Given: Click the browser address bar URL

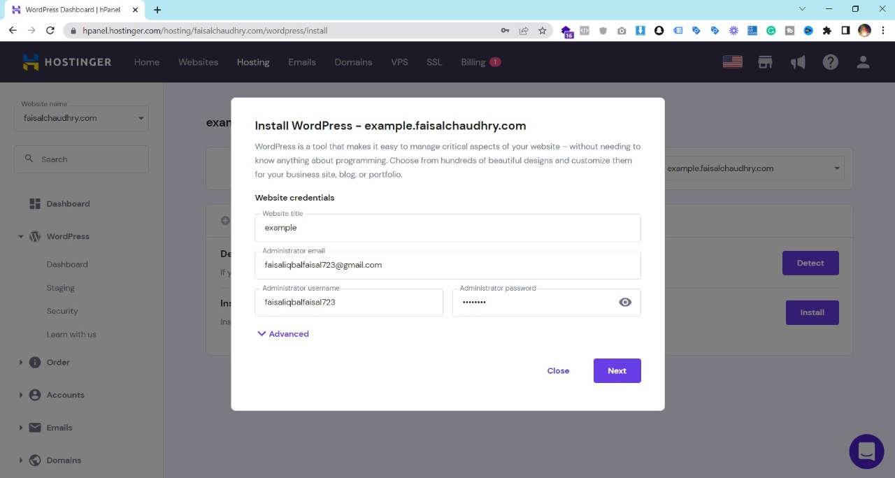Looking at the screenshot, I should coord(205,31).
